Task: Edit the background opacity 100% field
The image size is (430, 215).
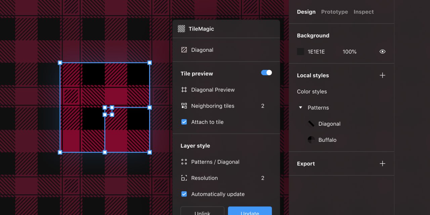Action: pyautogui.click(x=349, y=52)
